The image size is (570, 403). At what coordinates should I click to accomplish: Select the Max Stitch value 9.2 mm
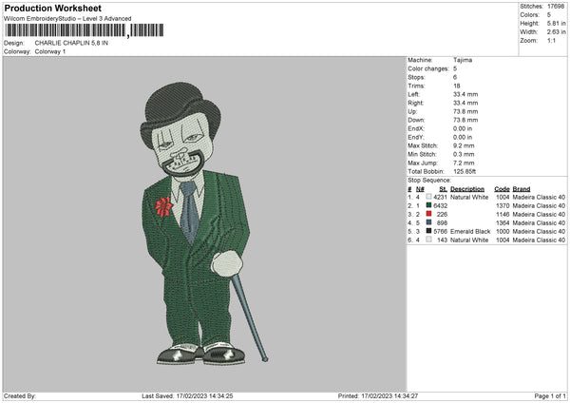pos(464,145)
